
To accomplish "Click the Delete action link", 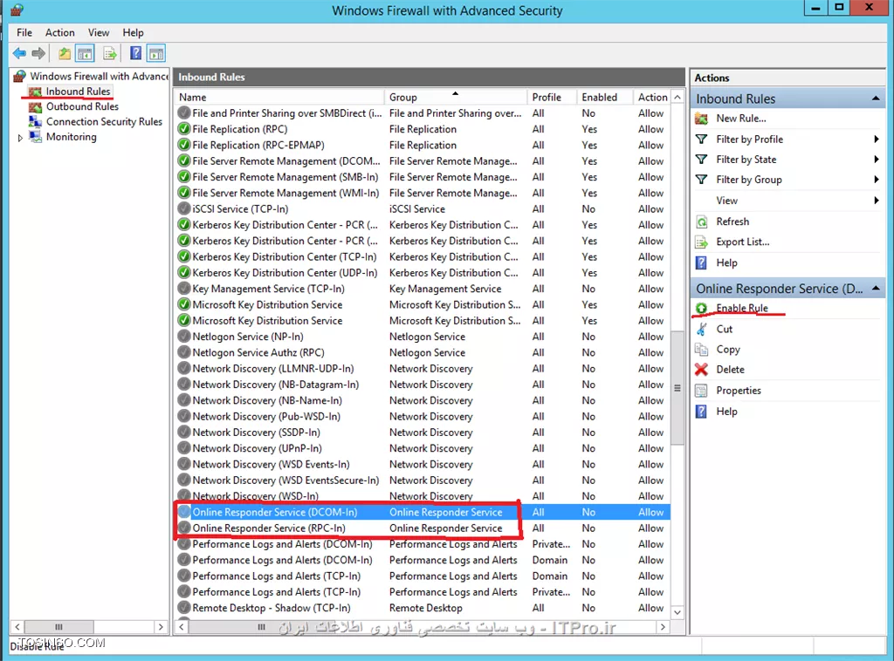I will [x=730, y=370].
